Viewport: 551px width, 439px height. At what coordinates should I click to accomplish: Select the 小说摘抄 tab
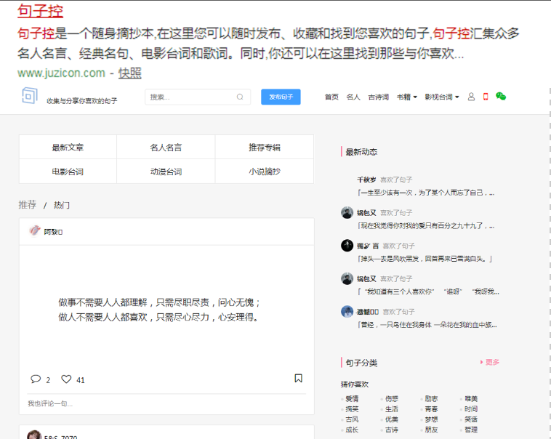pyautogui.click(x=265, y=172)
